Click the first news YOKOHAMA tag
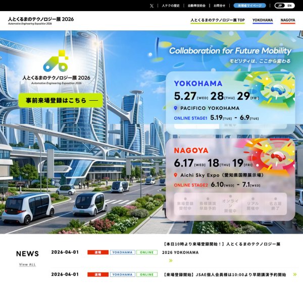 (x=123, y=252)
